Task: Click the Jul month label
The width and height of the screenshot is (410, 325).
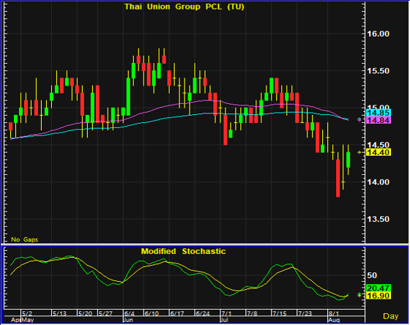Action: [224, 320]
